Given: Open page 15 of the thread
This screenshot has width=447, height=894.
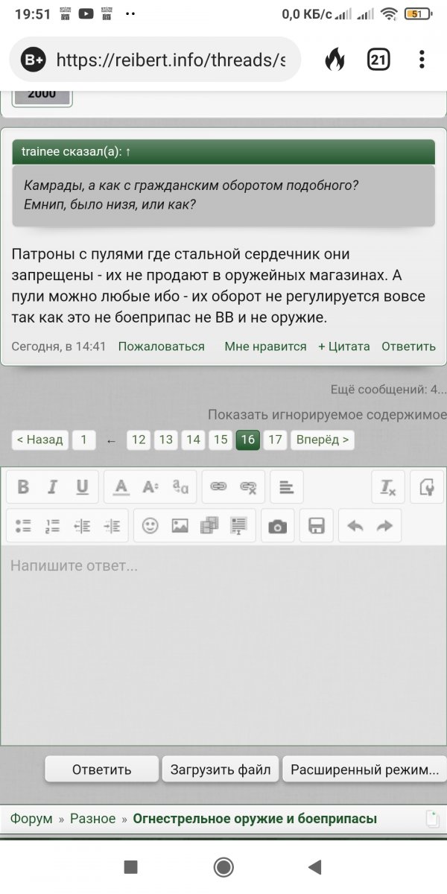Looking at the screenshot, I should (221, 440).
